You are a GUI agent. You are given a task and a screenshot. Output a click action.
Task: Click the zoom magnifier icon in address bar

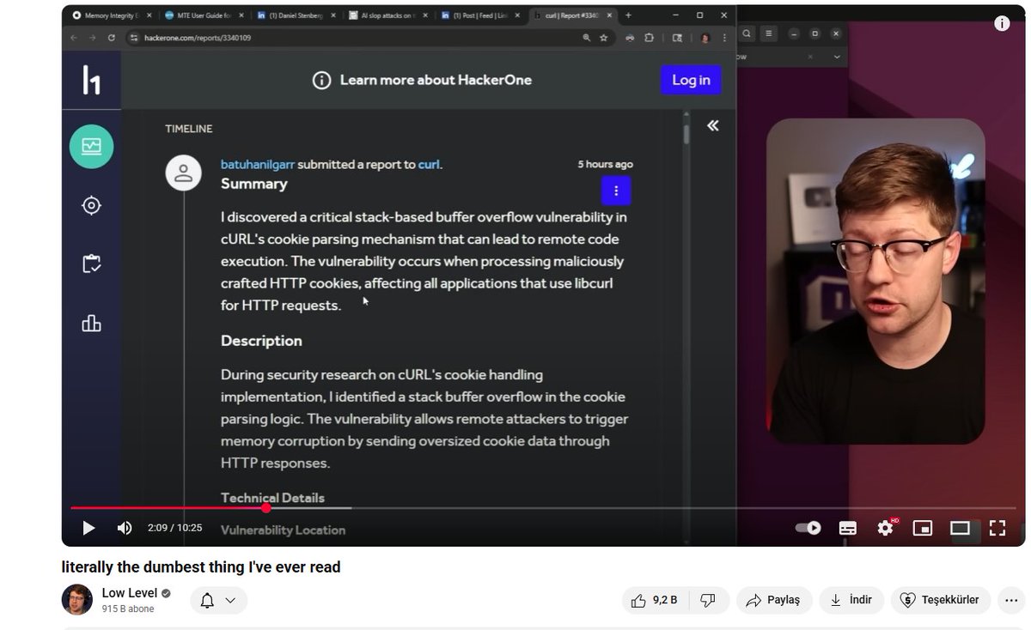587,38
